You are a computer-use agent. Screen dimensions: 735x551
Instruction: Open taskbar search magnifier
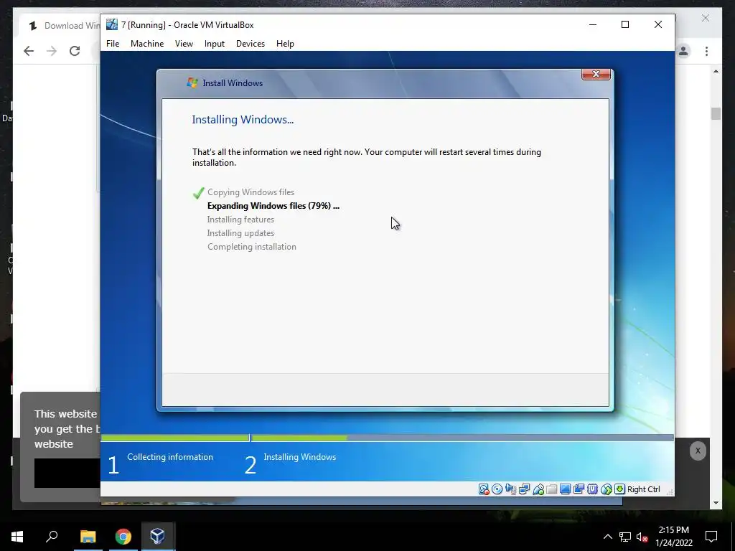click(x=52, y=536)
